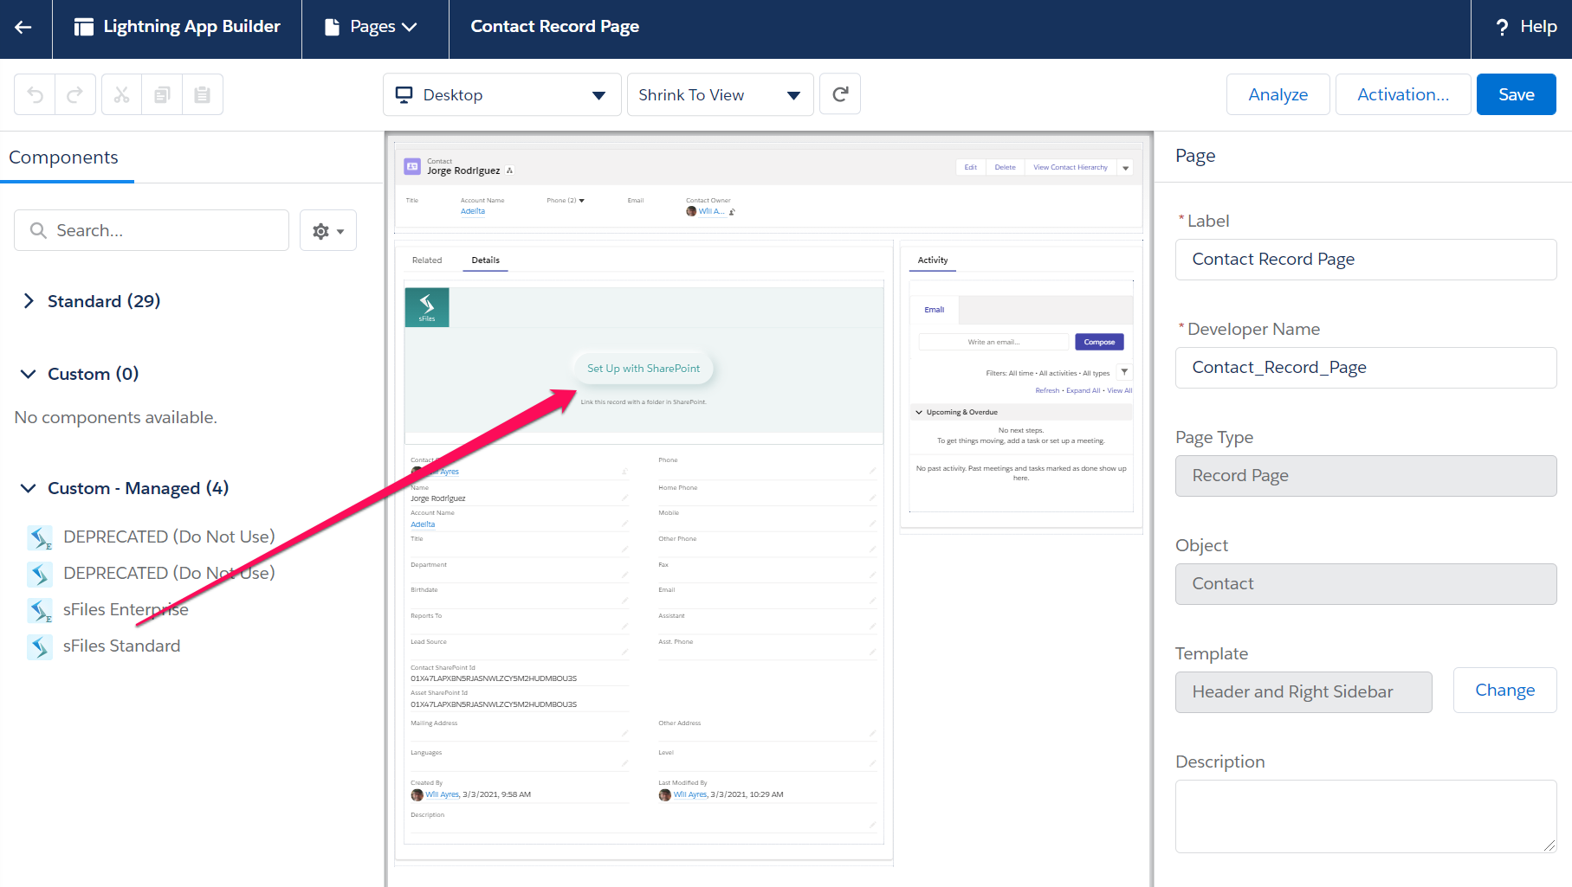This screenshot has height=887, width=1572.
Task: Click Set Up with SharePoint
Action: (644, 369)
